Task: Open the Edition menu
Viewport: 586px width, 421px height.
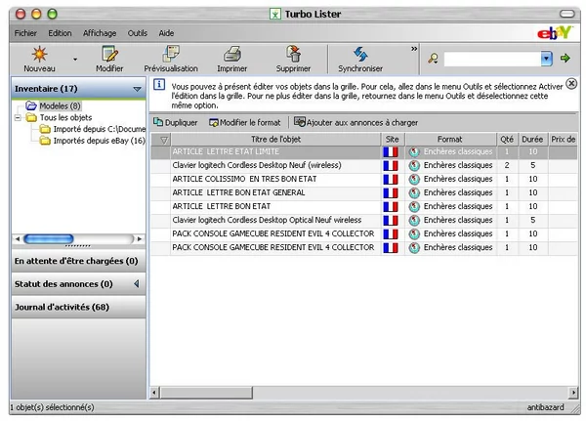Action: pos(60,33)
